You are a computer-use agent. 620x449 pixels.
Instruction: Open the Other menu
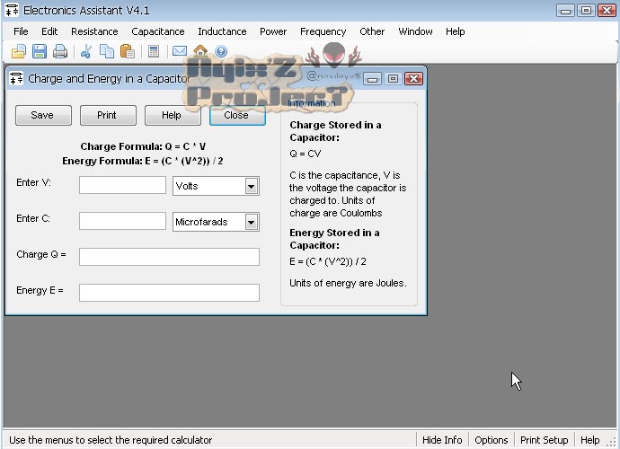372,31
